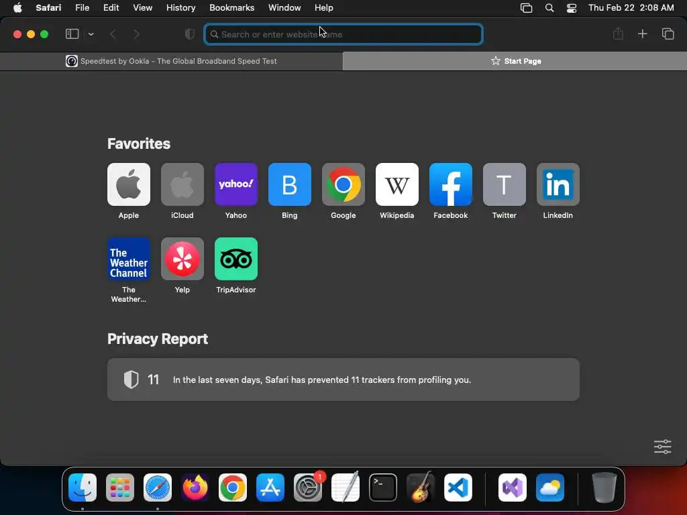Open Spotlight search in menu bar

pyautogui.click(x=549, y=8)
